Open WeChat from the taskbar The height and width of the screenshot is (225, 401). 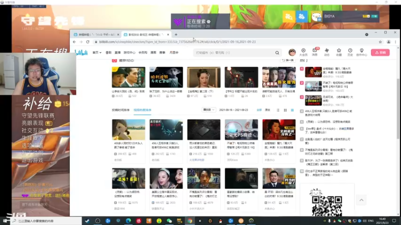(x=169, y=220)
